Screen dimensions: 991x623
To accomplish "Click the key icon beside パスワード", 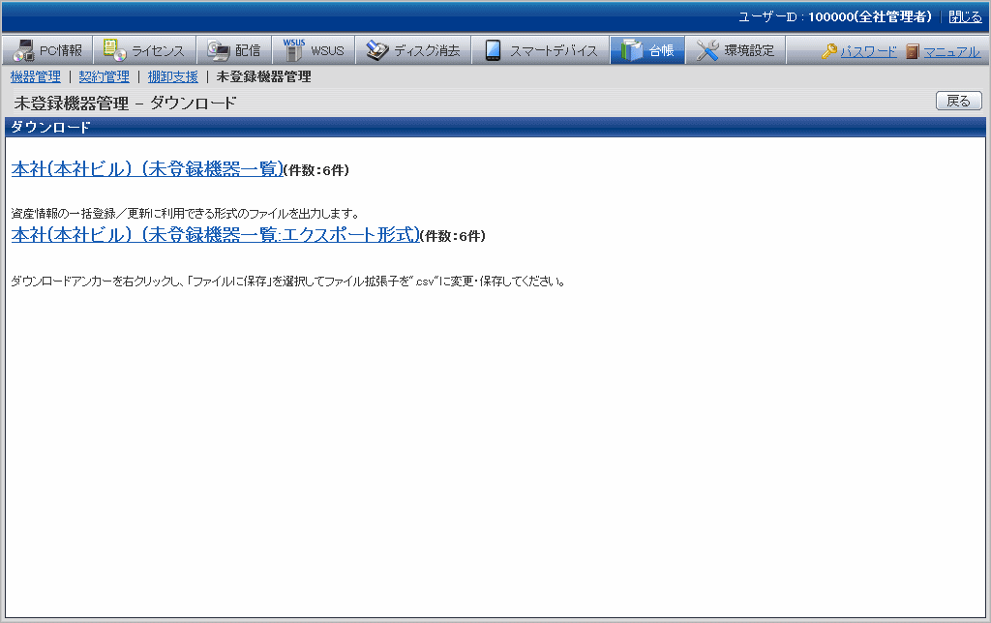I will (829, 51).
